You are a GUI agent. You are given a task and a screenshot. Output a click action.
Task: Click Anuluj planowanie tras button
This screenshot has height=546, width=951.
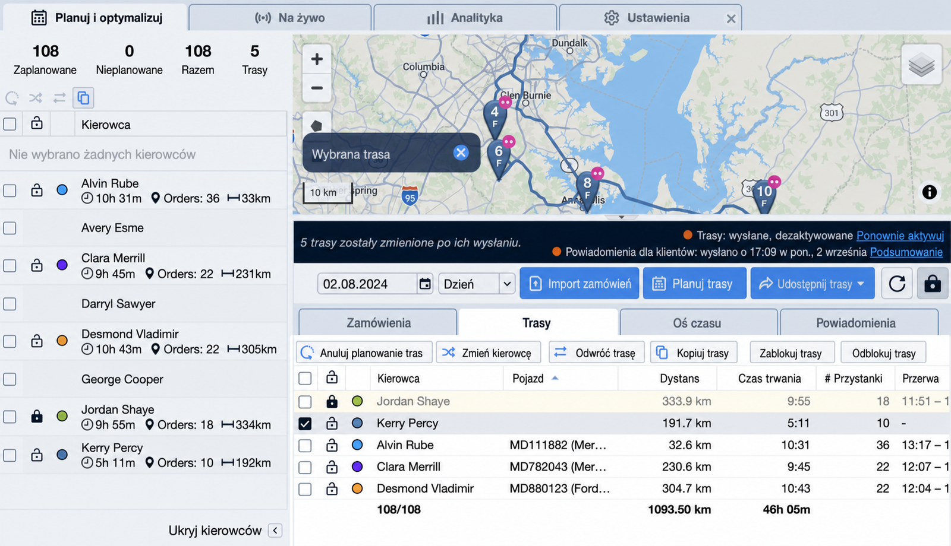364,353
